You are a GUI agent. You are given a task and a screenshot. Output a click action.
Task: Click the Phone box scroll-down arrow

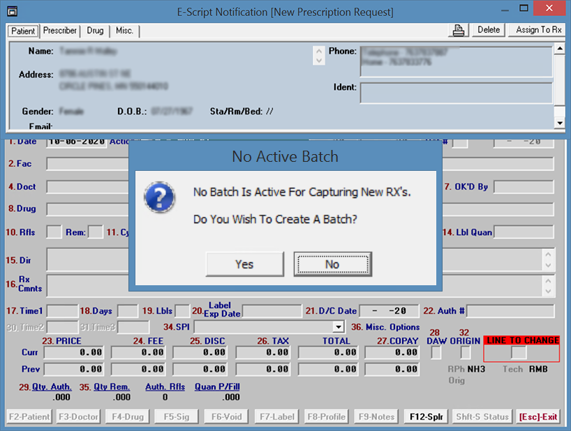click(320, 61)
